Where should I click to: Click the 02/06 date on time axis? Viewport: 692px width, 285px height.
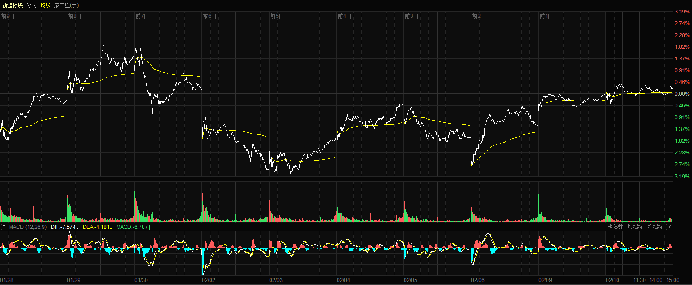(x=478, y=280)
